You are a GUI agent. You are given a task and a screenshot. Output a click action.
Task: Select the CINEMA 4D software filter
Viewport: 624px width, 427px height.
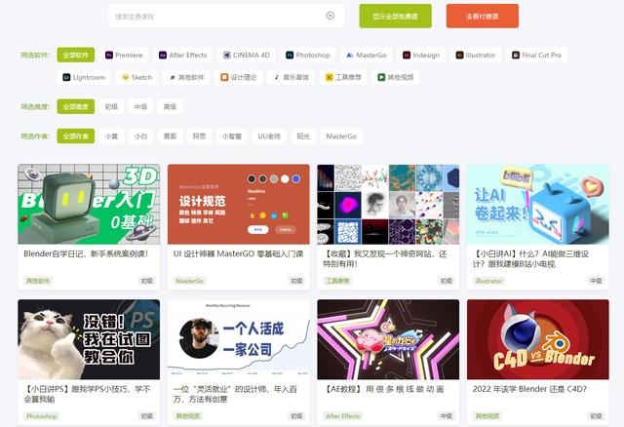[246, 55]
